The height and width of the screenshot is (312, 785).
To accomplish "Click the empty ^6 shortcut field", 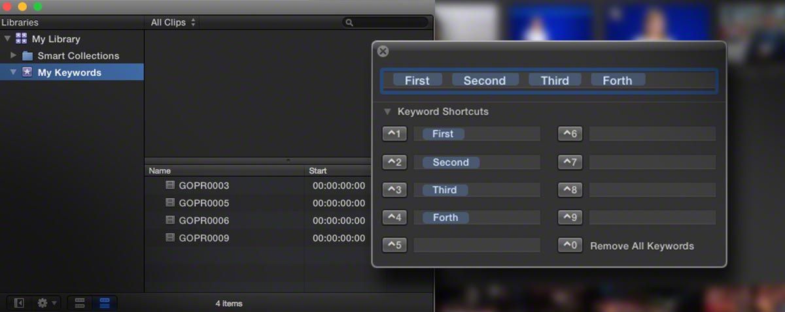I will (x=652, y=134).
